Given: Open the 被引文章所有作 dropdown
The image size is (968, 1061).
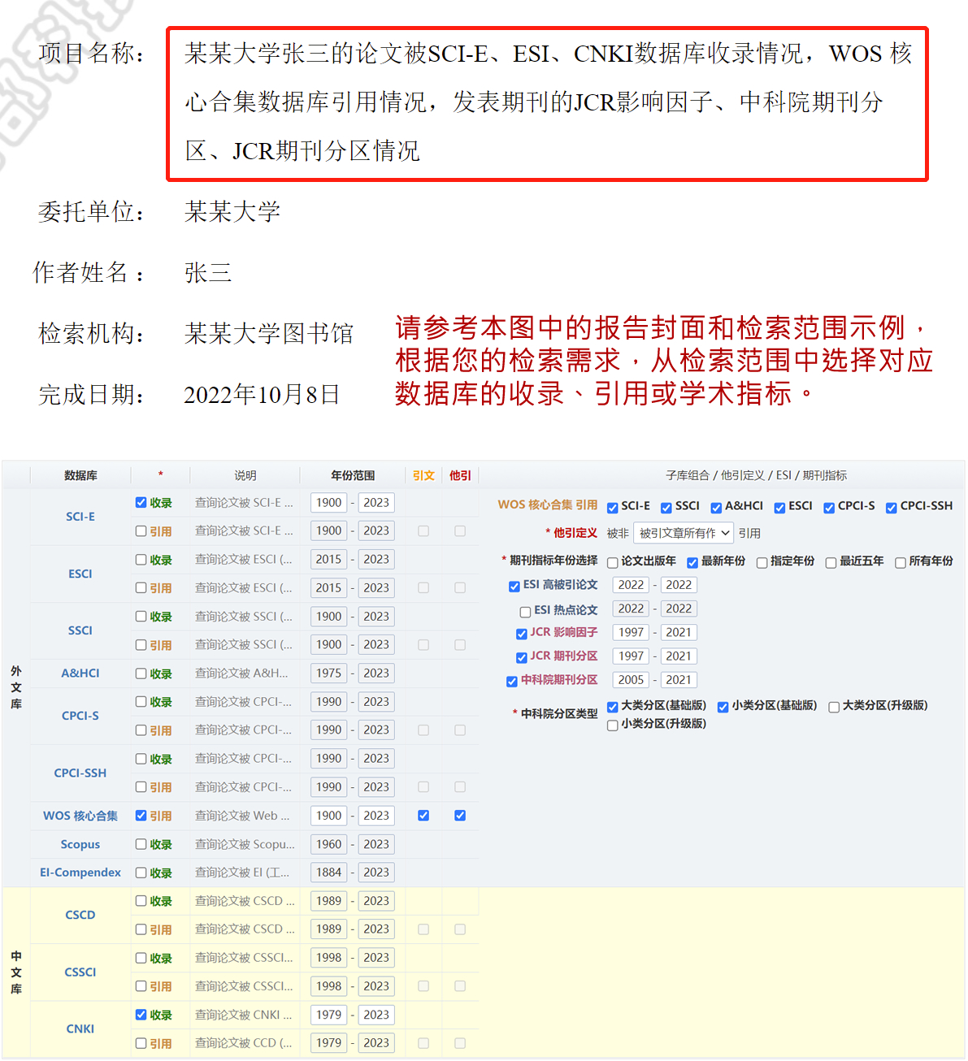Looking at the screenshot, I should pos(683,533).
